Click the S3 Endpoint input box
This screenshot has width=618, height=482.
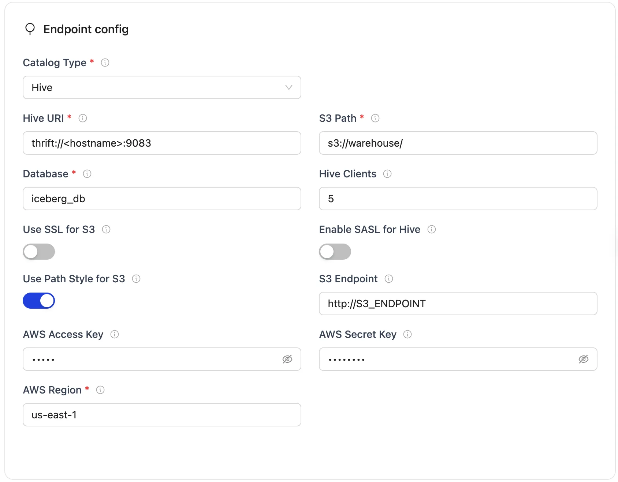[458, 304]
